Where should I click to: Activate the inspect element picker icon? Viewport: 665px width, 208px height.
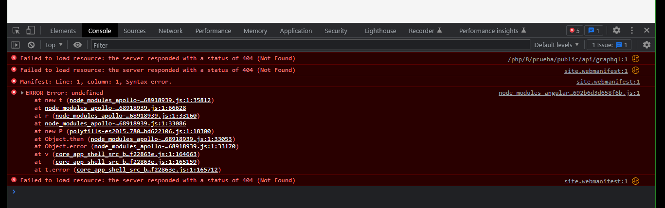point(17,31)
